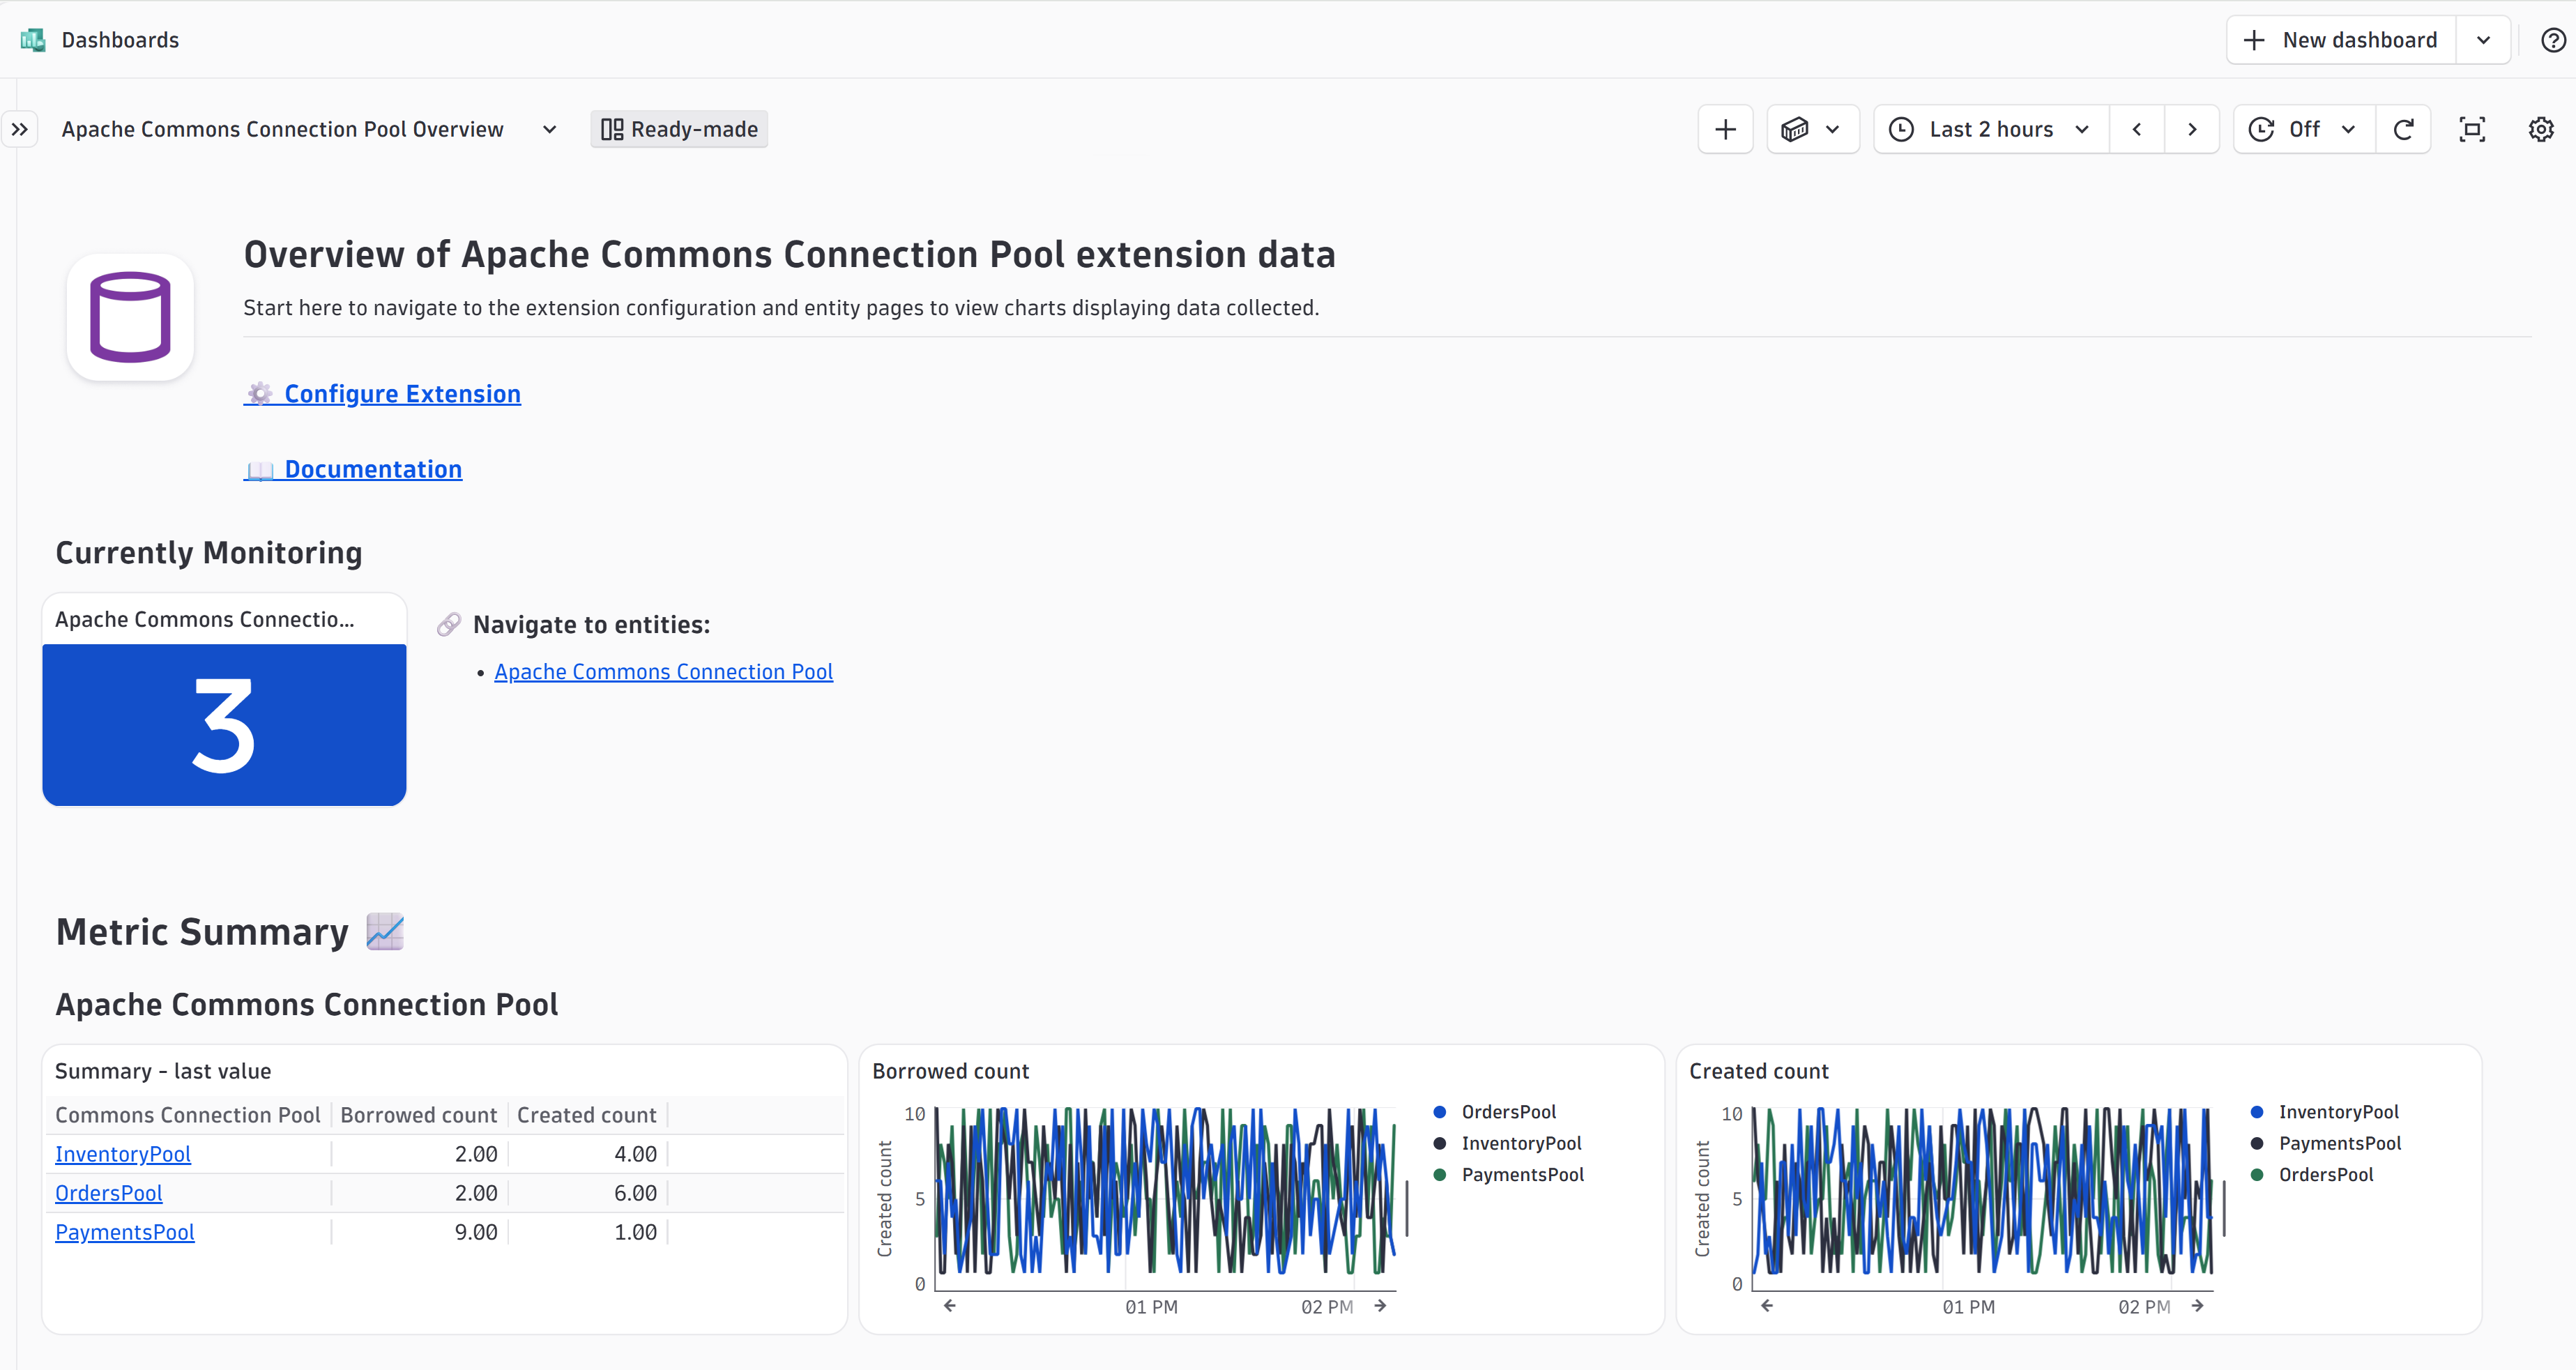Sort by Commons Connection Pool column header
The width and height of the screenshot is (2576, 1370).
click(x=188, y=1115)
